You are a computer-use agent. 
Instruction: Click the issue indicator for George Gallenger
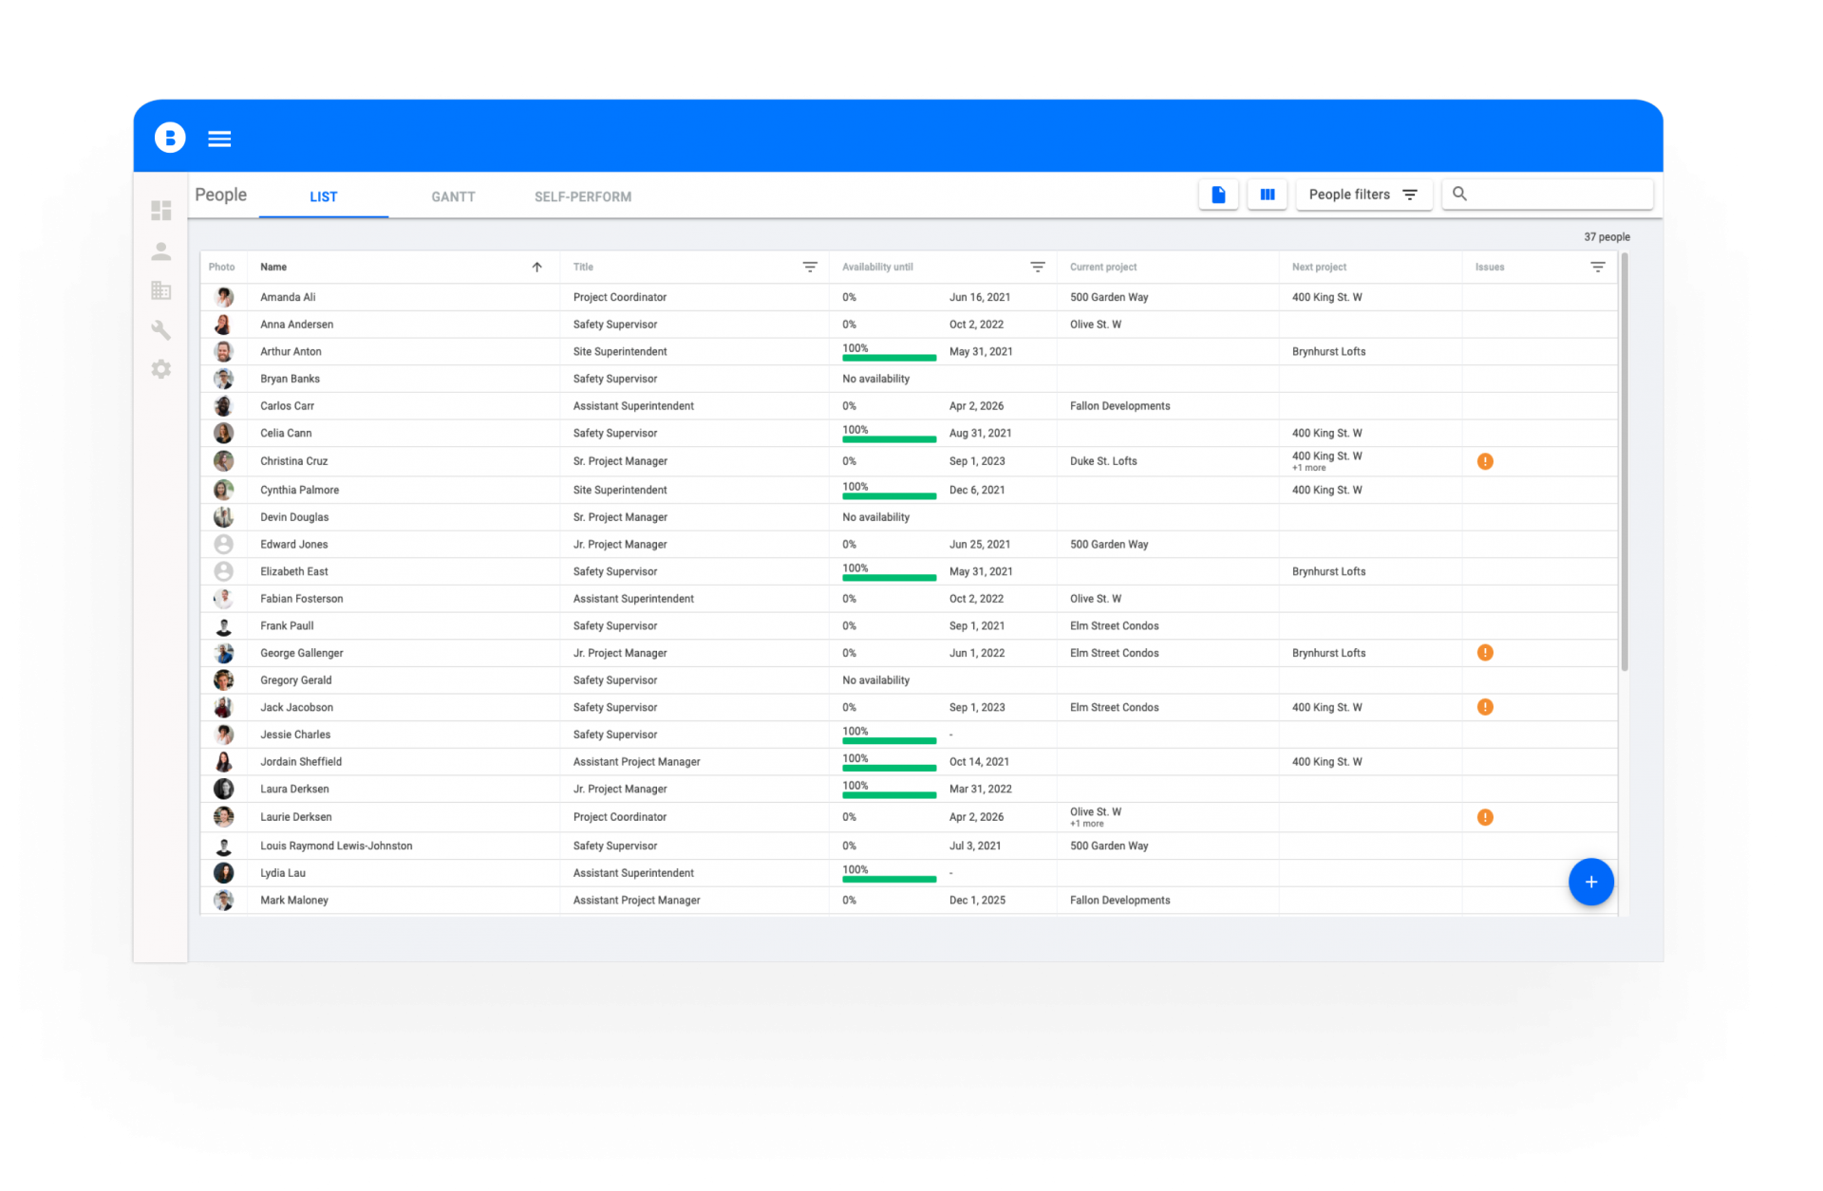[1486, 653]
